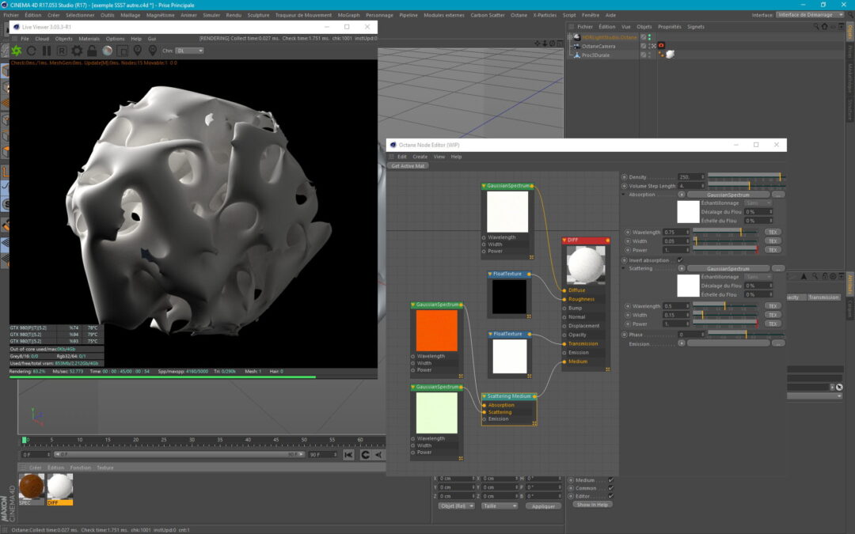Toggle the lock resolution padlock icon

point(92,51)
